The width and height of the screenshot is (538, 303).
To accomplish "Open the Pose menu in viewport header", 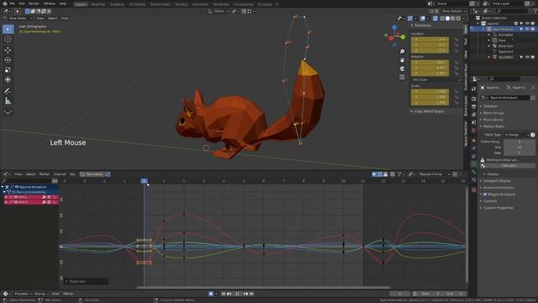I will point(65,19).
